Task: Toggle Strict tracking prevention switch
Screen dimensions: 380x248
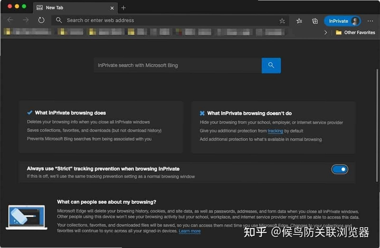Action: click(340, 169)
